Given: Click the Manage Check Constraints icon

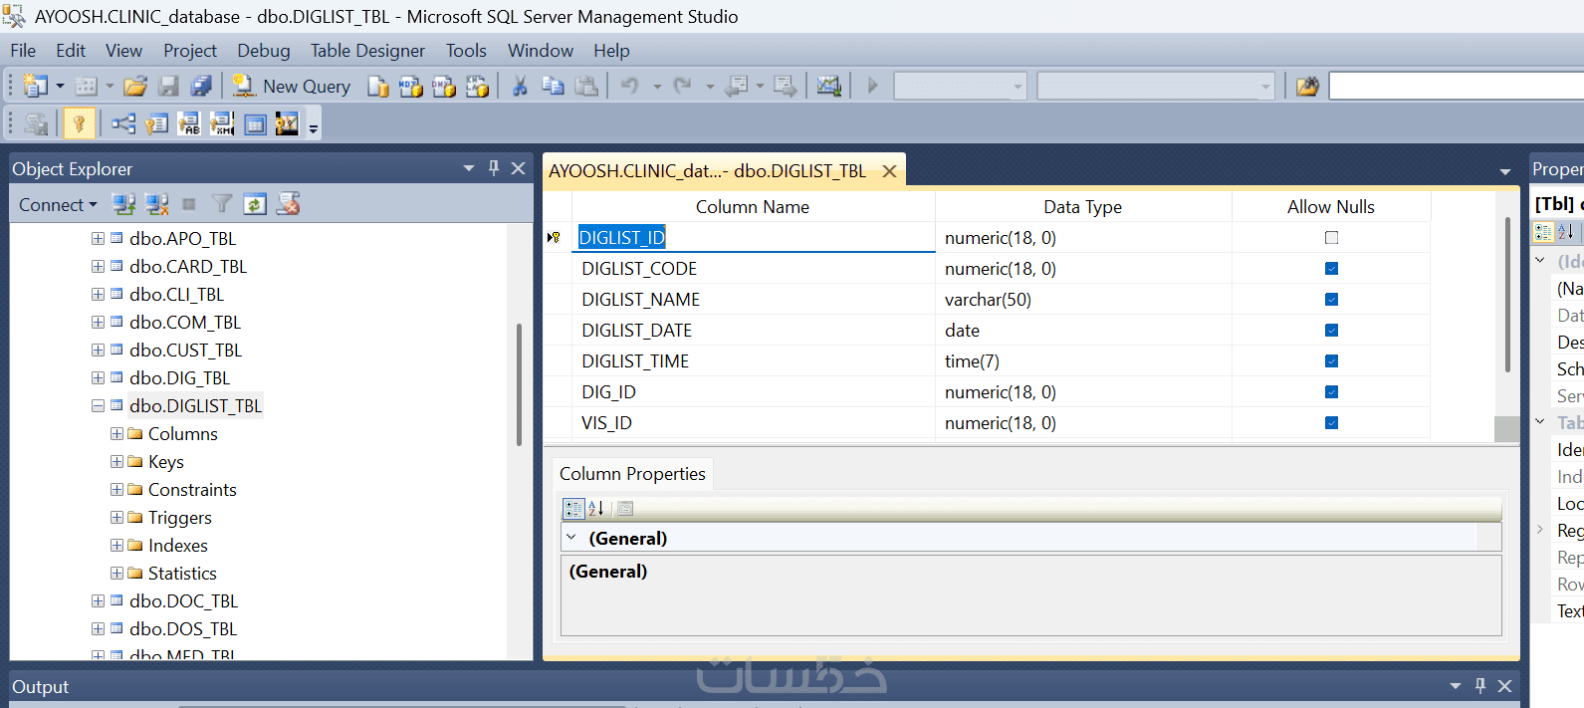Looking at the screenshot, I should [256, 123].
